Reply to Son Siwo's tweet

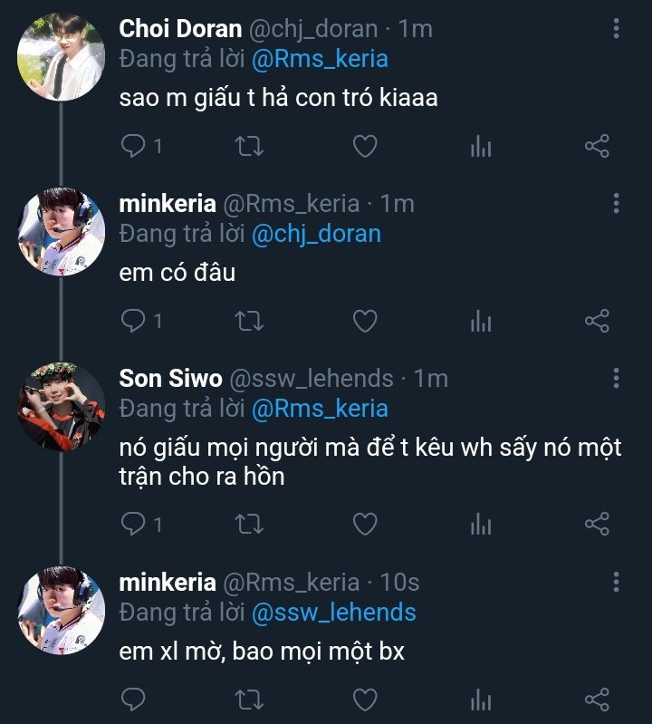coord(133,524)
